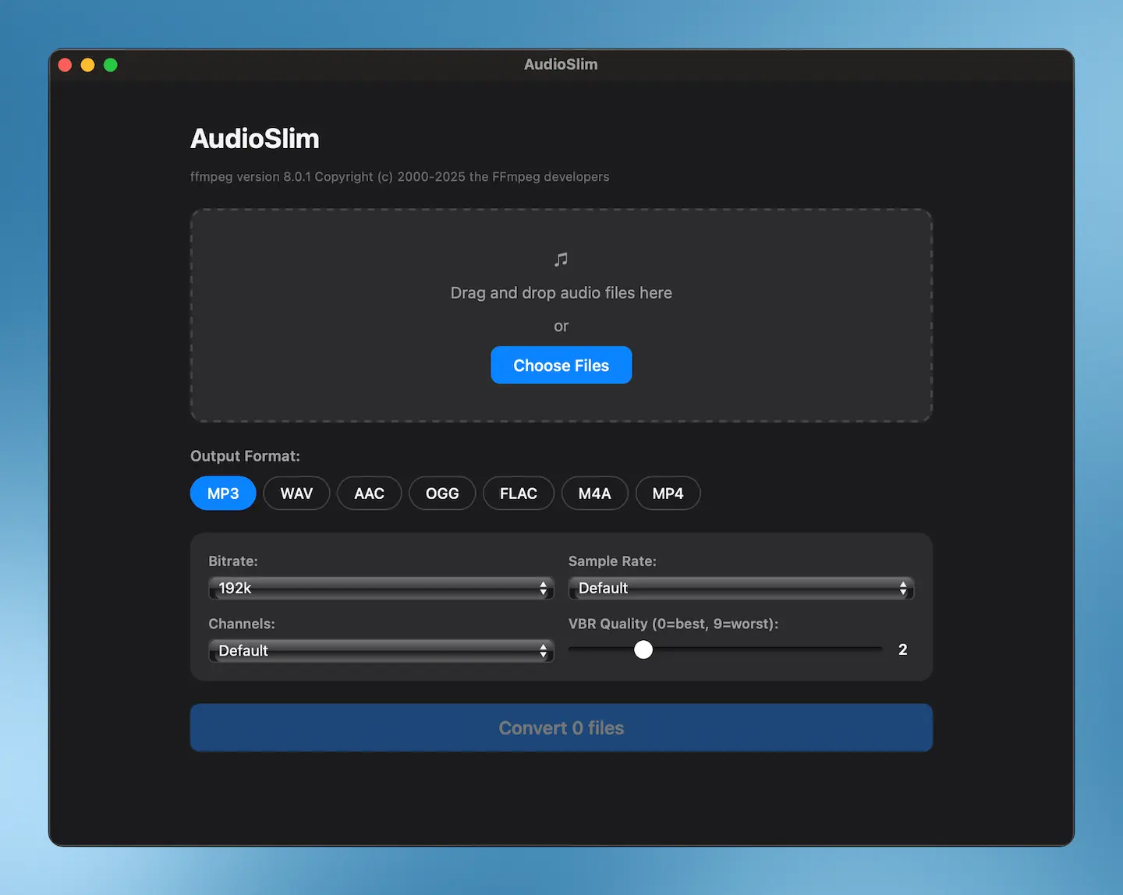Select MP4 output format
Screen dimensions: 1123x895
coord(668,493)
